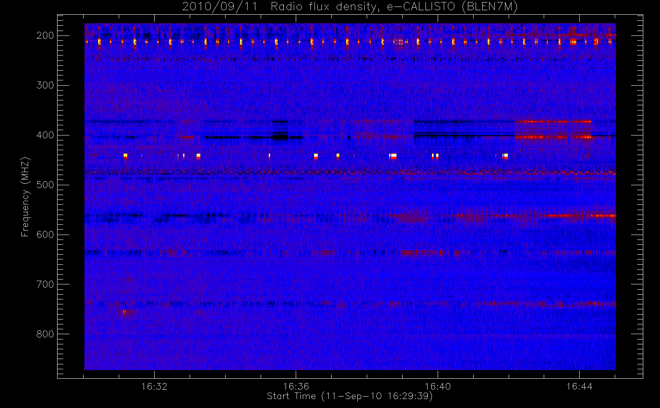Click the 'Start Time (11-Sep-10 16:29:39)' axis label
Viewport: 660px width, 408px height.
pos(350,396)
